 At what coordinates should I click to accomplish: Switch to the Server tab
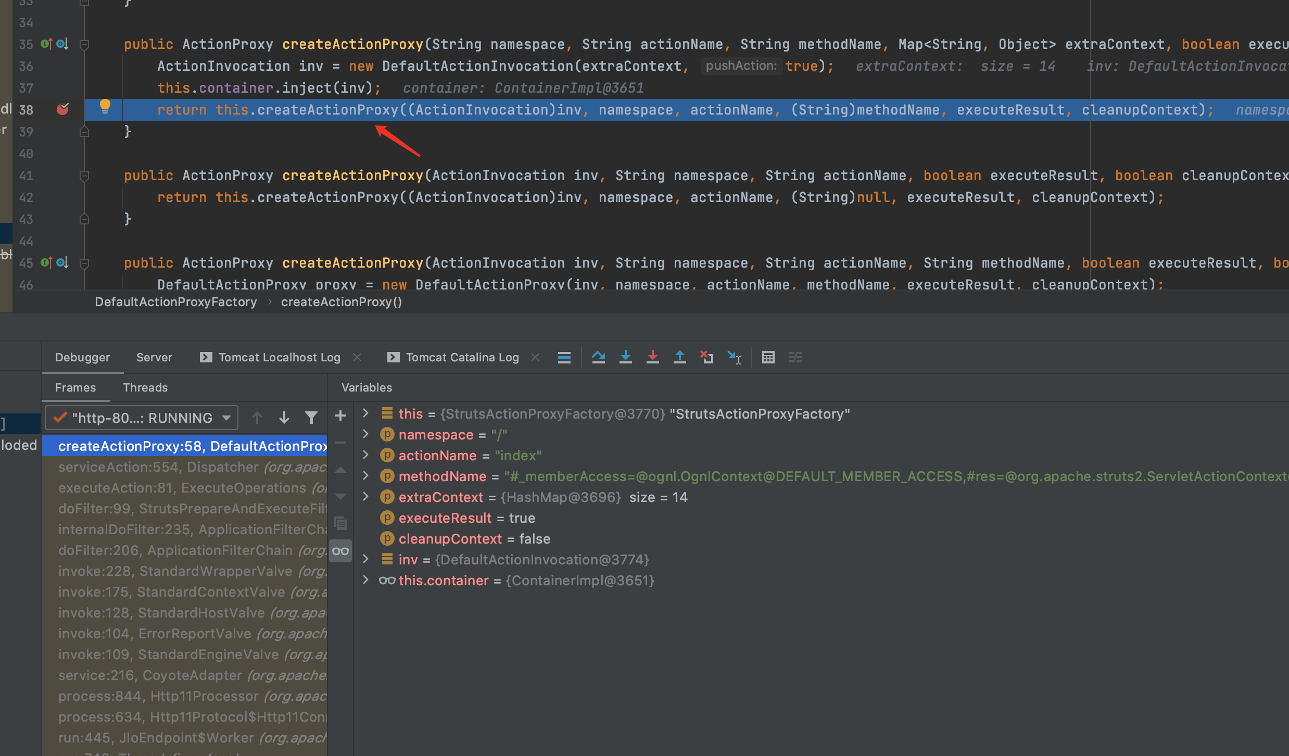pyautogui.click(x=154, y=357)
